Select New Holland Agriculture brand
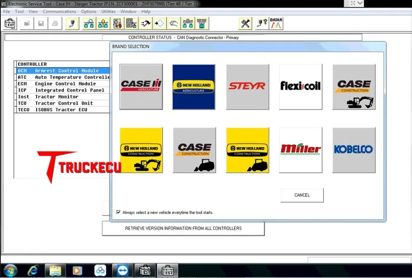The width and height of the screenshot is (412, 278). point(194,87)
